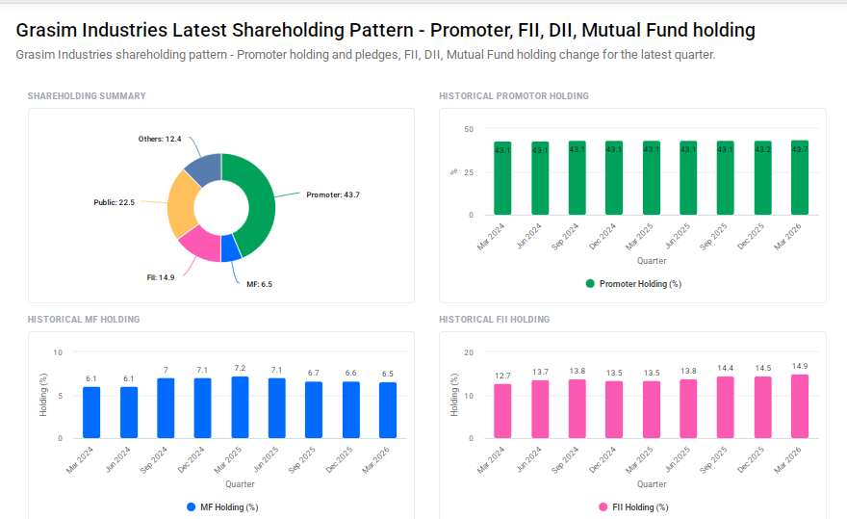
Task: Click the Jun 2025 pink FII bar
Action: click(688, 408)
